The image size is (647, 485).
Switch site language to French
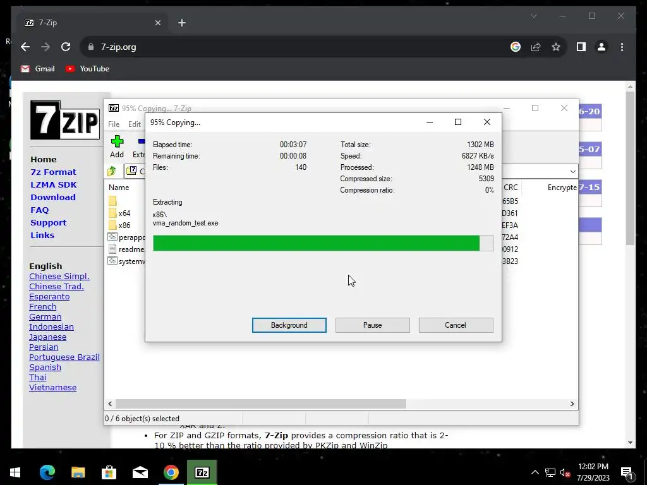[42, 306]
